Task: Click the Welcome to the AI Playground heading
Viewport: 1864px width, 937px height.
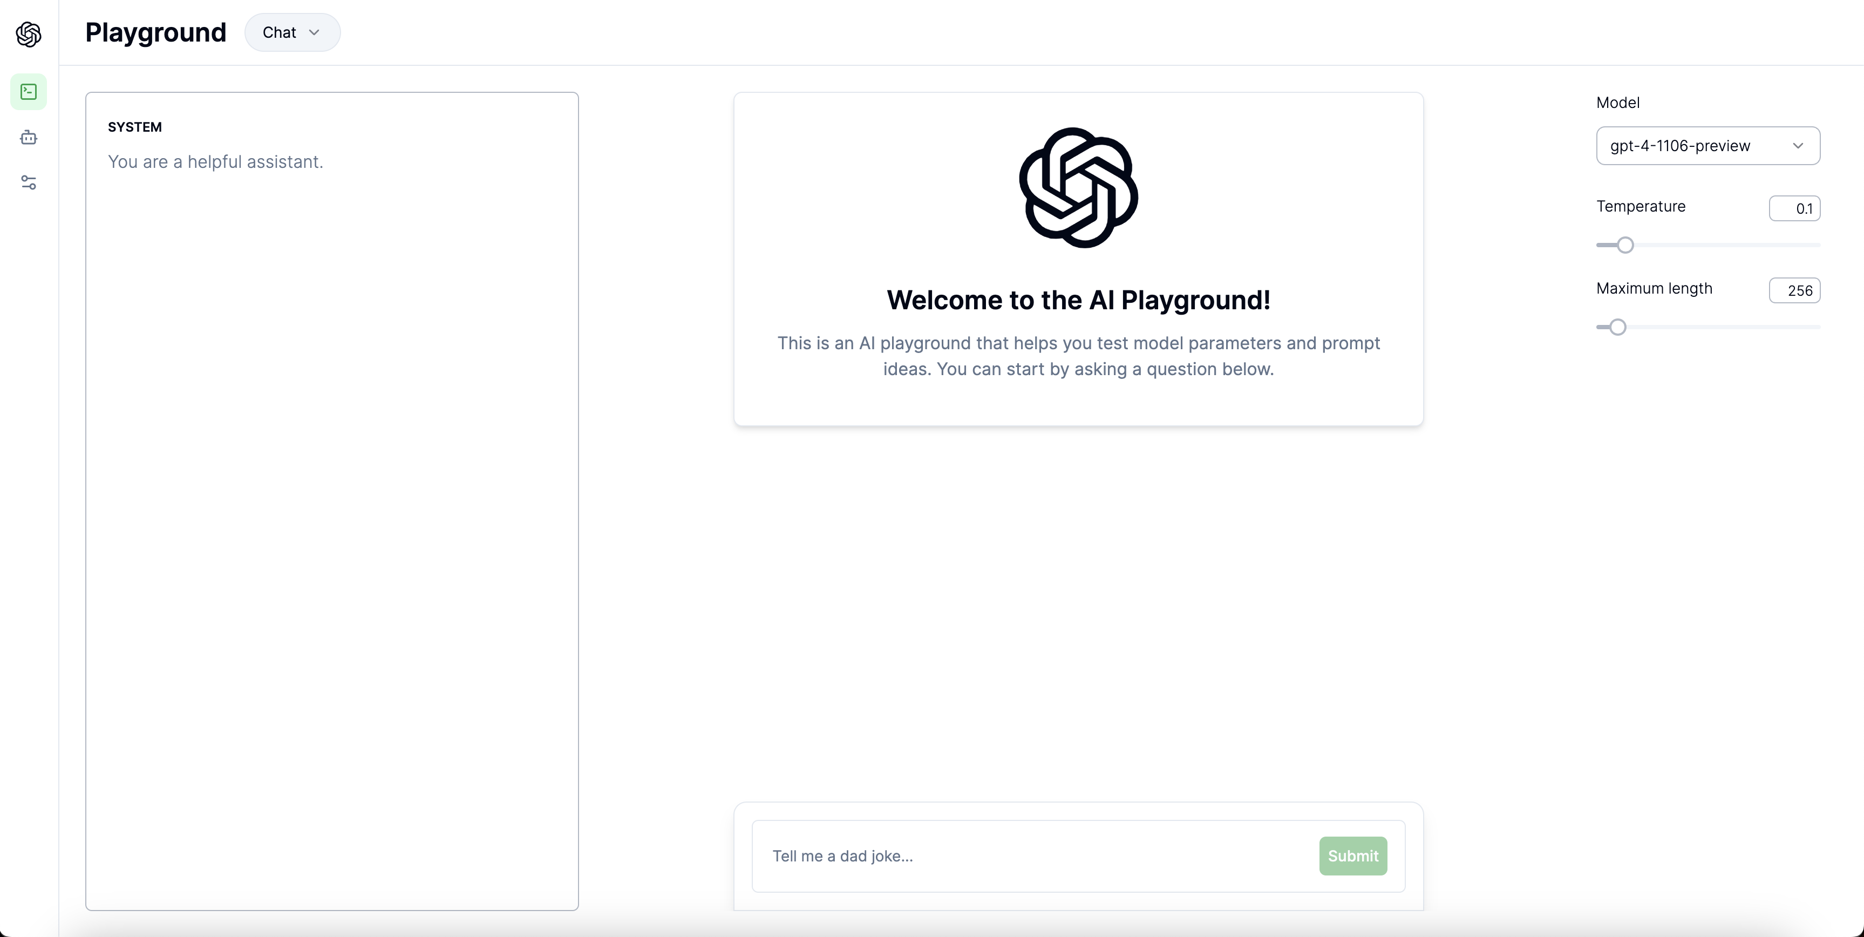Action: pos(1078,300)
